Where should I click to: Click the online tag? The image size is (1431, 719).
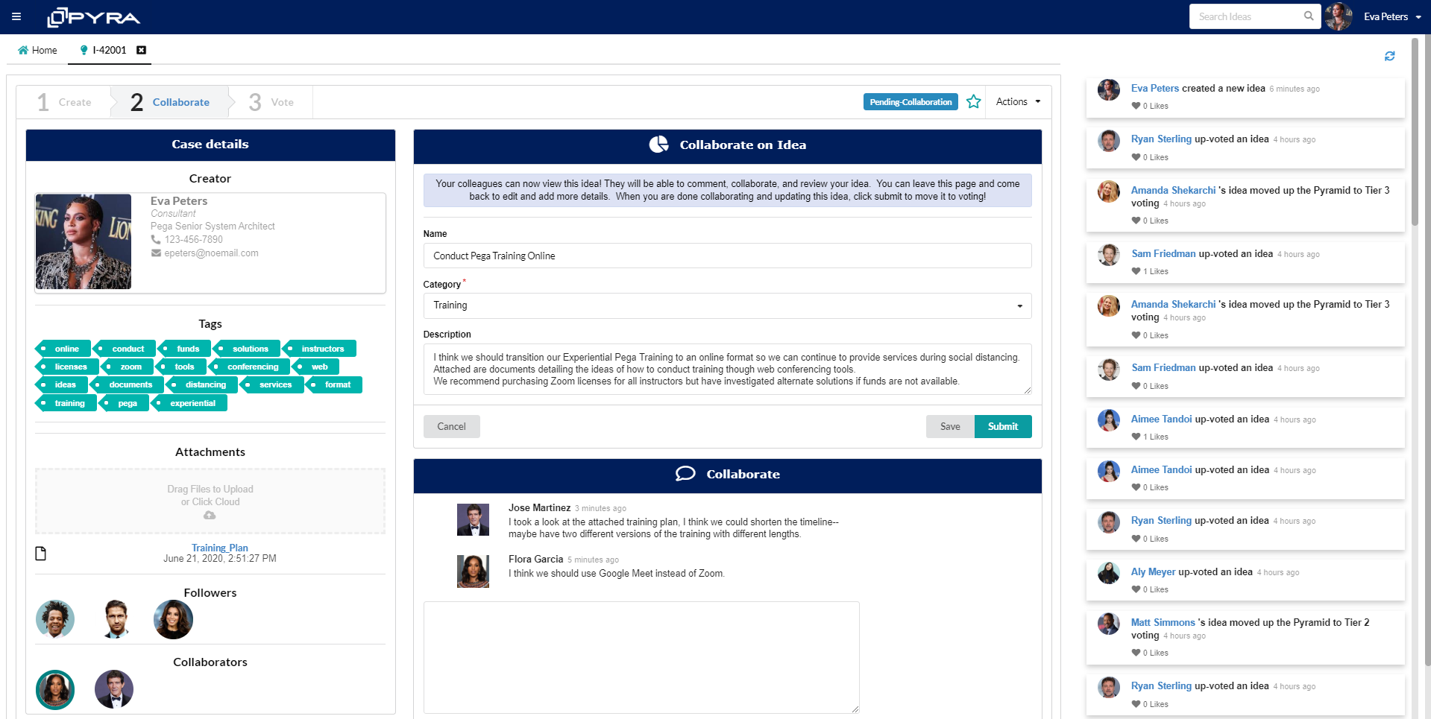point(63,349)
